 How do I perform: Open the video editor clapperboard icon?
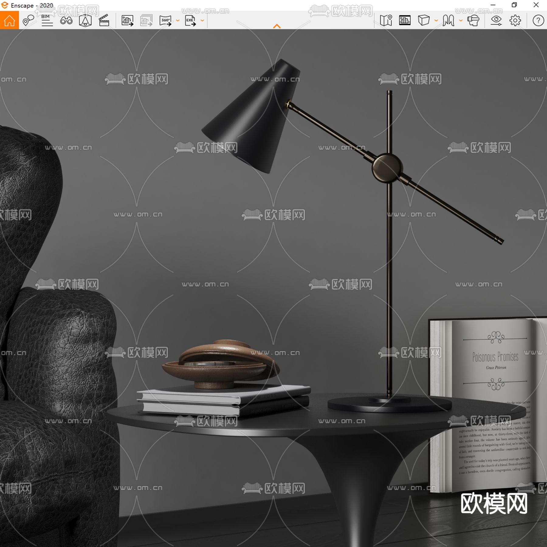[104, 20]
